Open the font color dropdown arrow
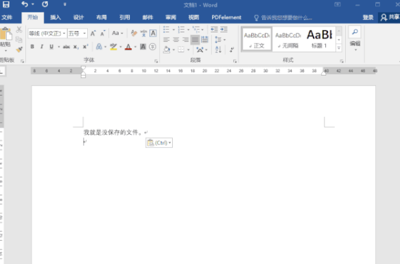 (135, 47)
